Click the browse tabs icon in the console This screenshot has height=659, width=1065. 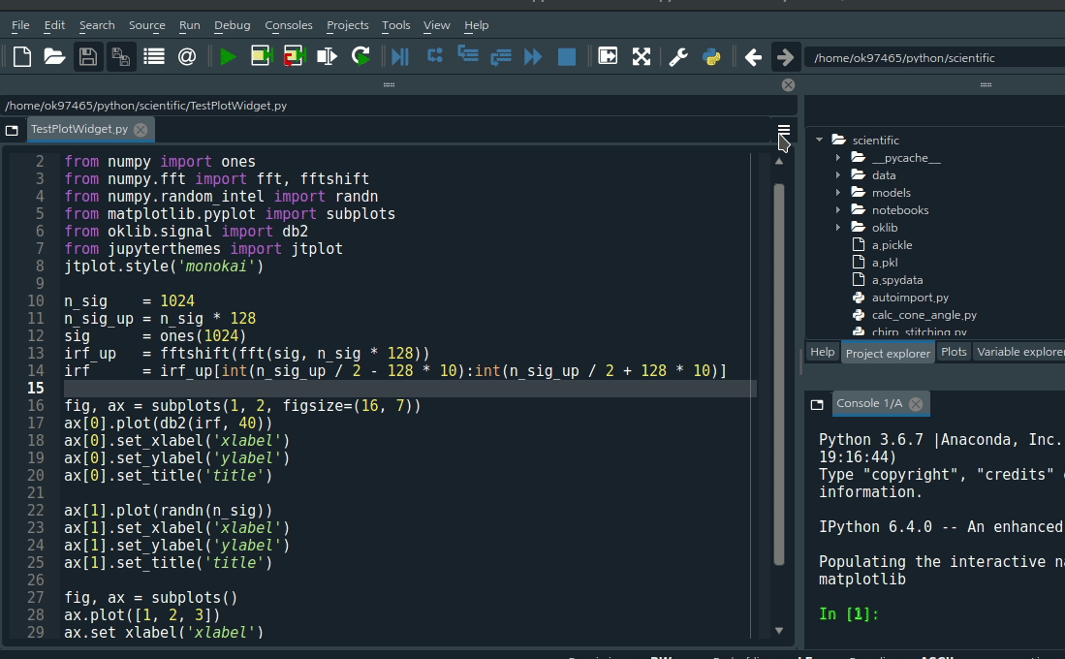pos(817,405)
